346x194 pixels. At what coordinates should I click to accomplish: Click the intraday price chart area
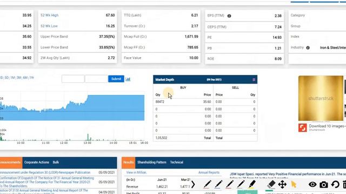(72, 108)
